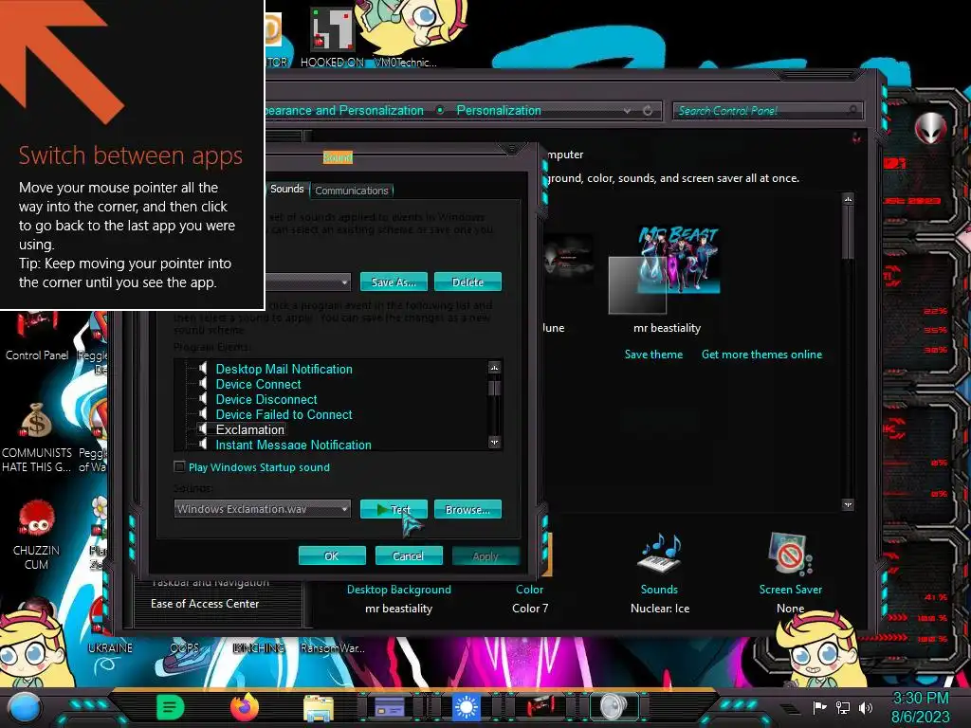Open the Start orb on the taskbar
Screen dimensions: 971x728
click(x=25, y=707)
